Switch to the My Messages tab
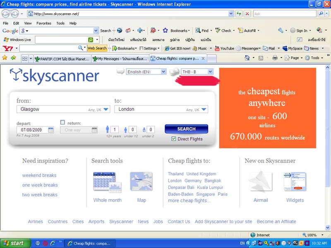Screen dimensions: 331x248 120,59
